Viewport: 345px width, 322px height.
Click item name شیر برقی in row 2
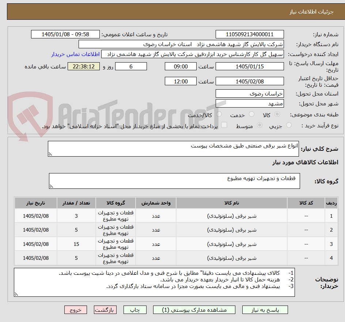[232, 230]
